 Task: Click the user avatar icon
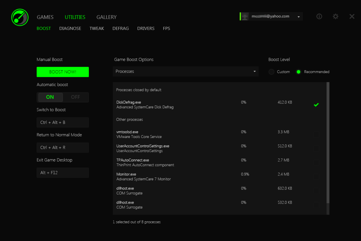[245, 16]
